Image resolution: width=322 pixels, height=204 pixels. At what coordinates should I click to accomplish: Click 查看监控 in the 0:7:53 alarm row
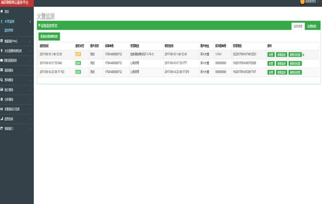pos(282,63)
